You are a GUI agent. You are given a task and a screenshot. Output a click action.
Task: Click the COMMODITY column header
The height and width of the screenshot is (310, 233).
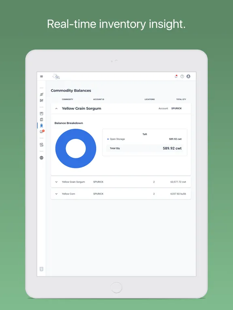68,99
